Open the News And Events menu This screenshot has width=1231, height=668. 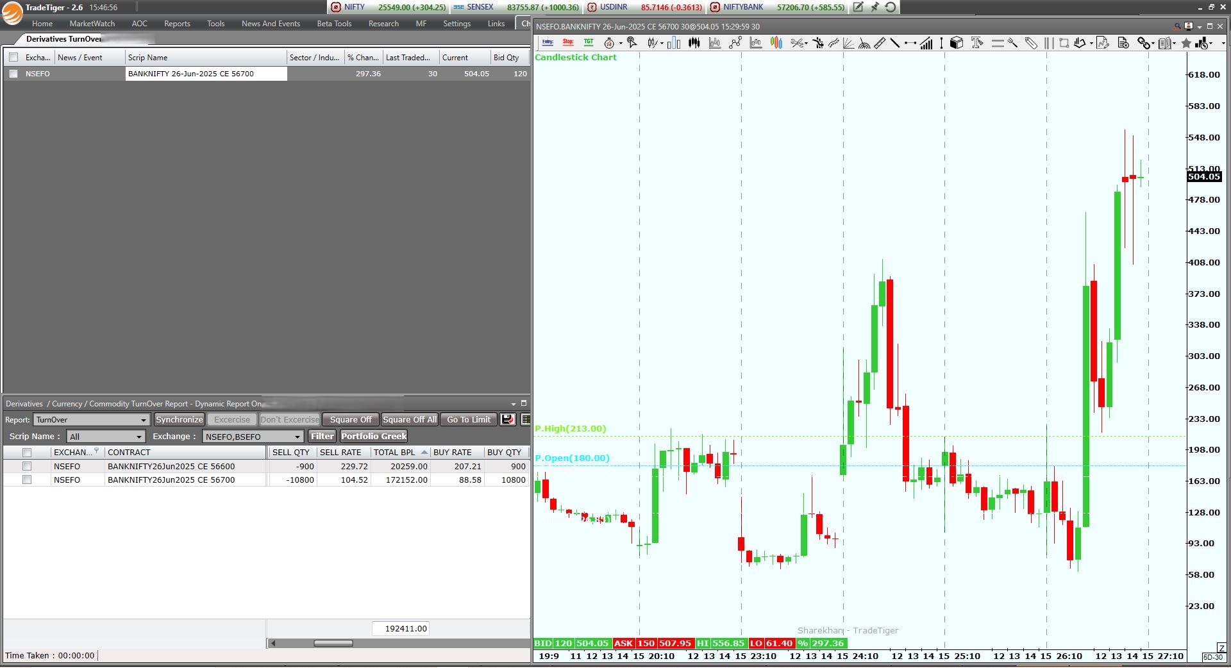[271, 24]
